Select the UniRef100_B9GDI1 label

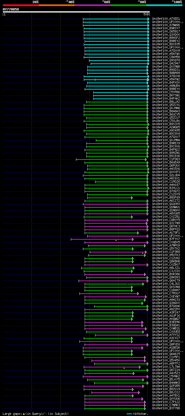[x=166, y=70]
